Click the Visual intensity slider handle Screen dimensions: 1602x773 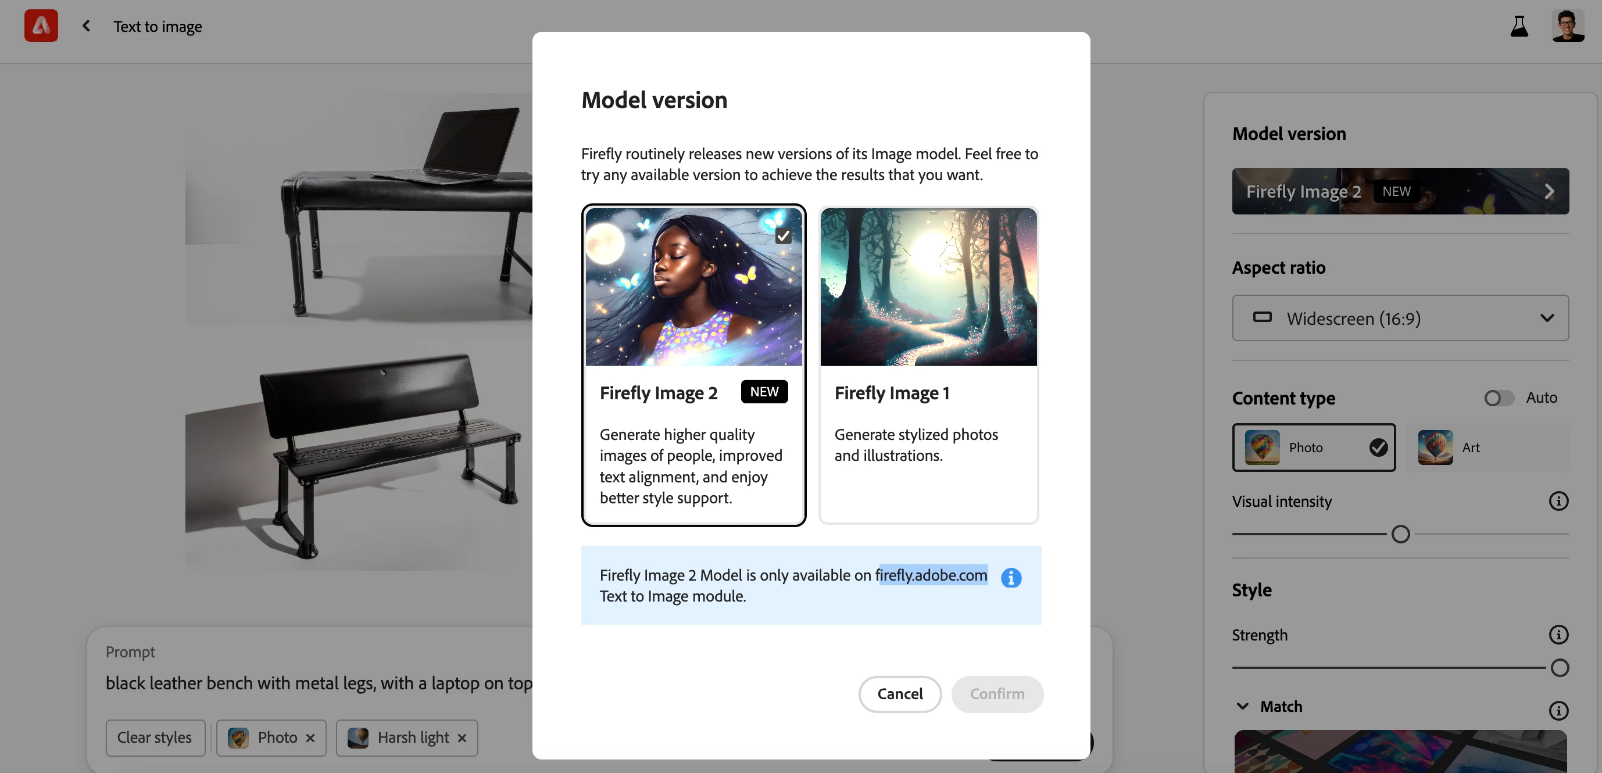(x=1400, y=534)
